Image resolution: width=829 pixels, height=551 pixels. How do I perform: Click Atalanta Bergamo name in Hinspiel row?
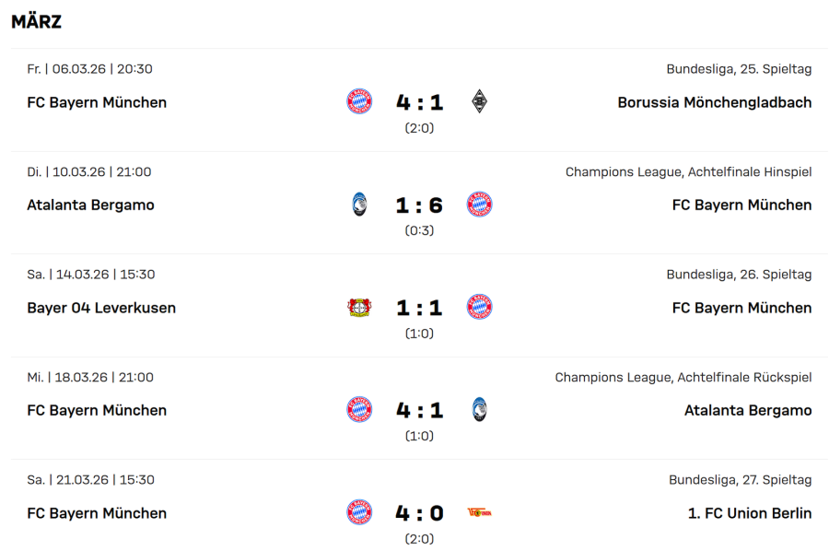coord(90,205)
